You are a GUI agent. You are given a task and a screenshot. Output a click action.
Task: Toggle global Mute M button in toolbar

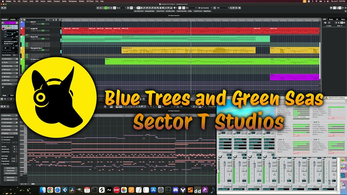point(98,8)
